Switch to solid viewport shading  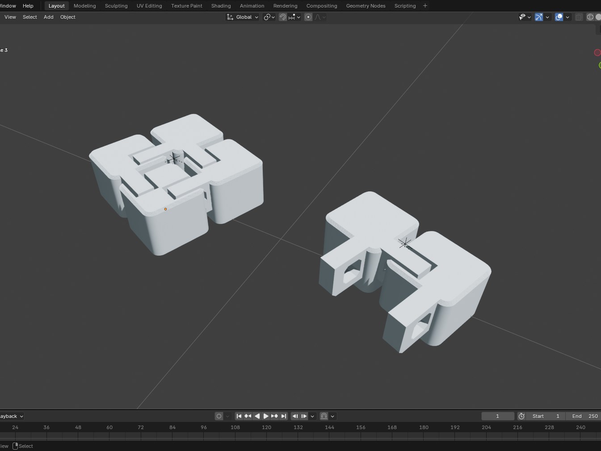[x=598, y=17]
